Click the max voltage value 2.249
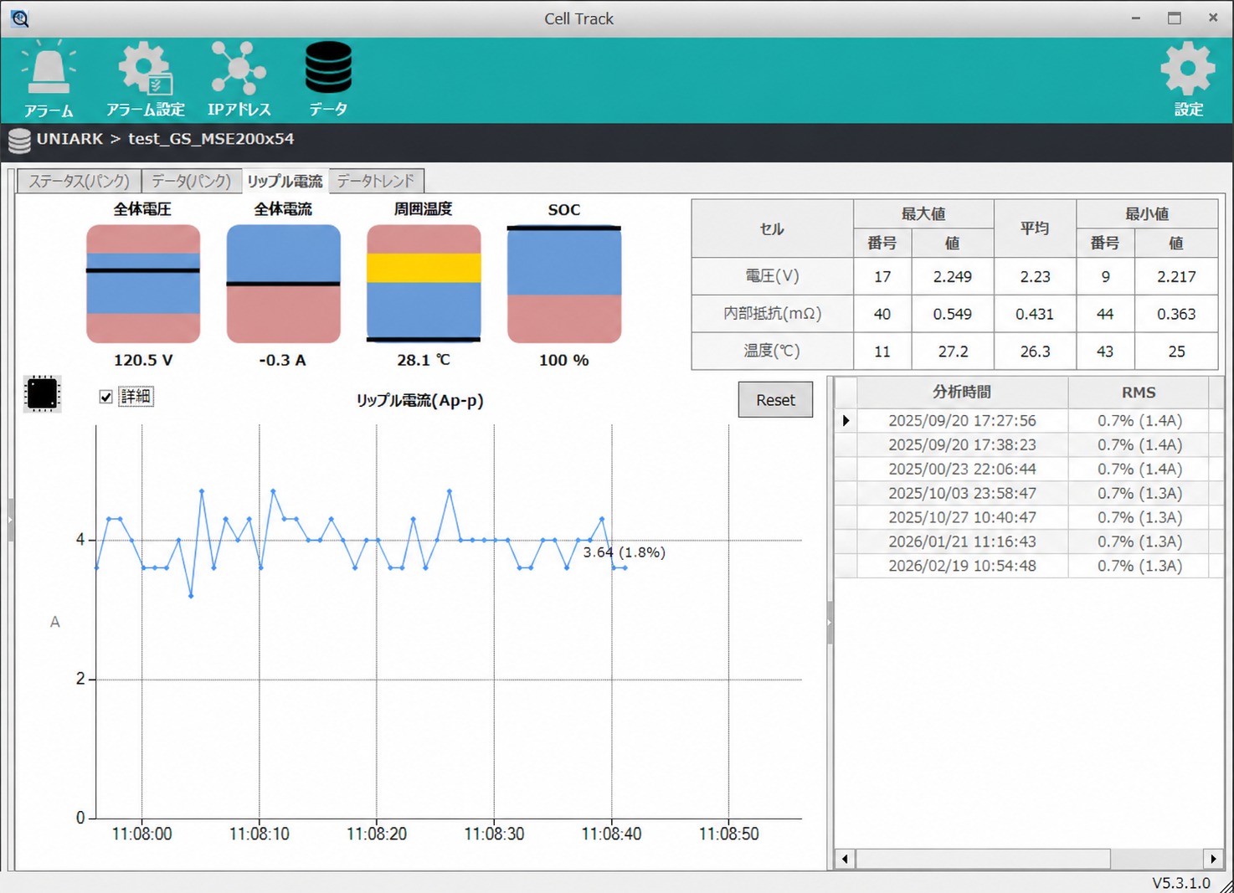 click(953, 277)
